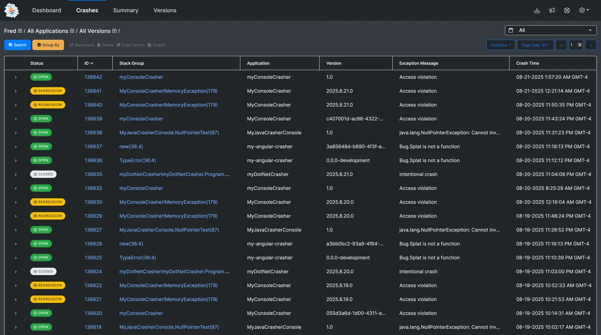Click the CLOSED badge of crash 136635

(x=43, y=174)
